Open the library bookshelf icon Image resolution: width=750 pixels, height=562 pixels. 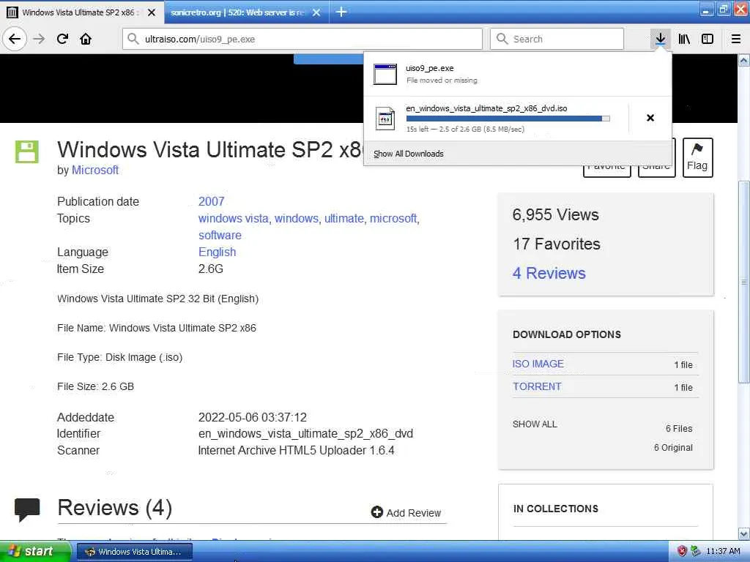(x=684, y=39)
